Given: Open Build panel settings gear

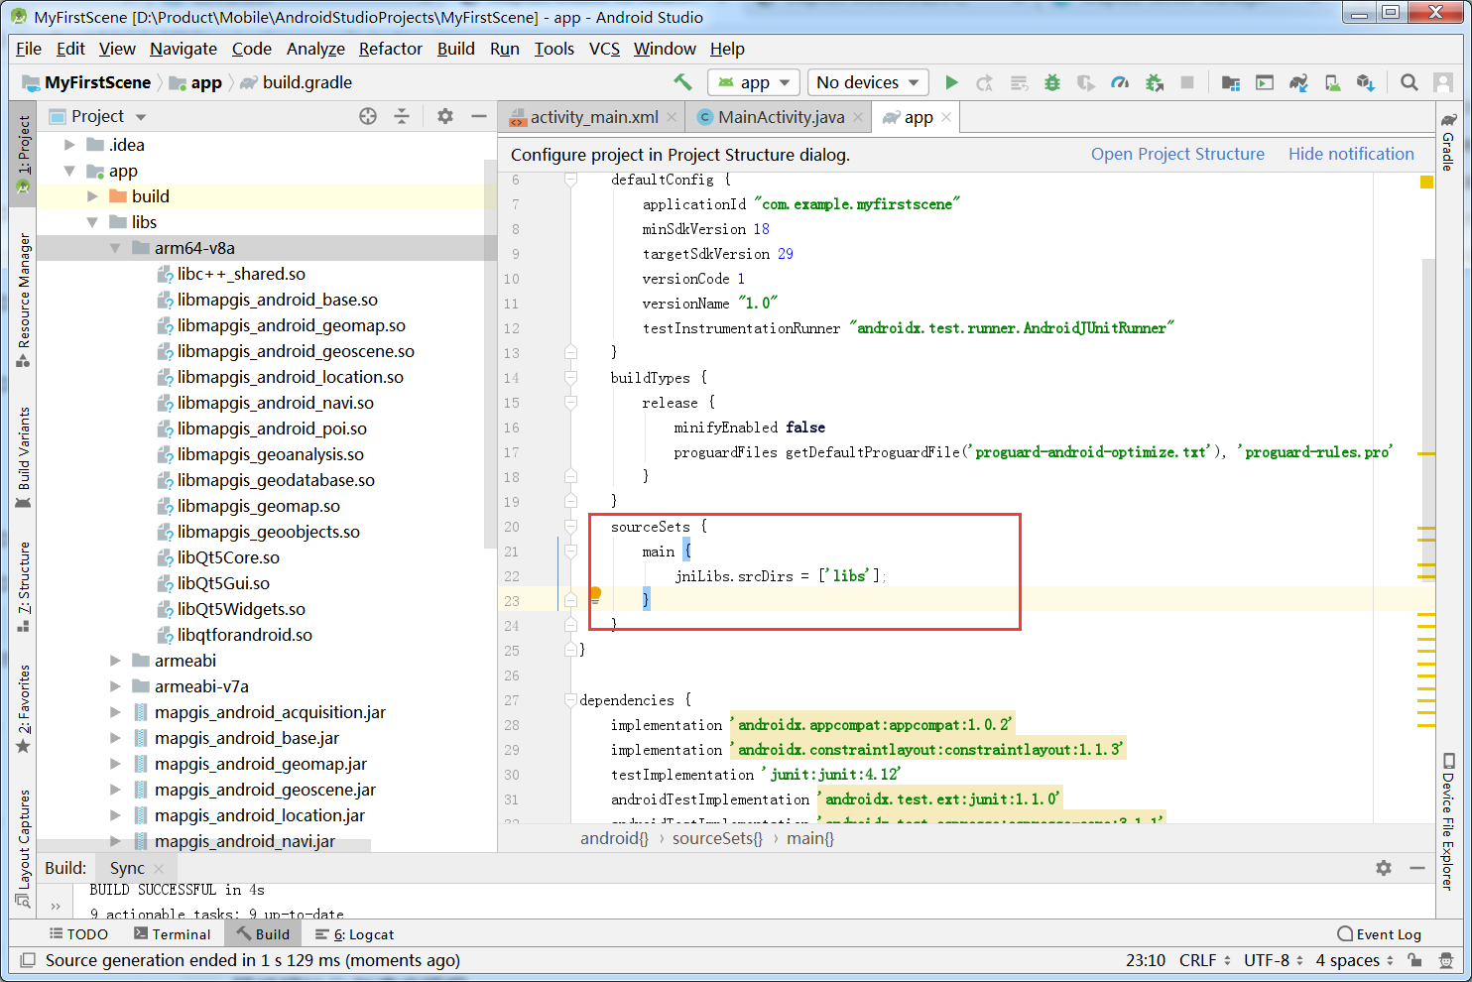Looking at the screenshot, I should click(x=1384, y=868).
